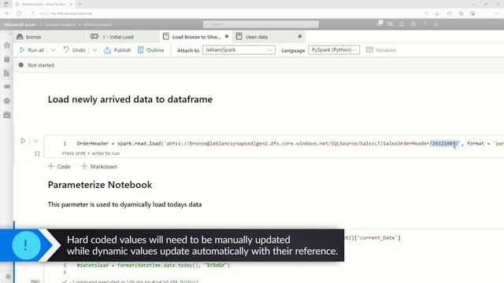
Task: Open the Azure help question mark
Action: (x=425, y=24)
